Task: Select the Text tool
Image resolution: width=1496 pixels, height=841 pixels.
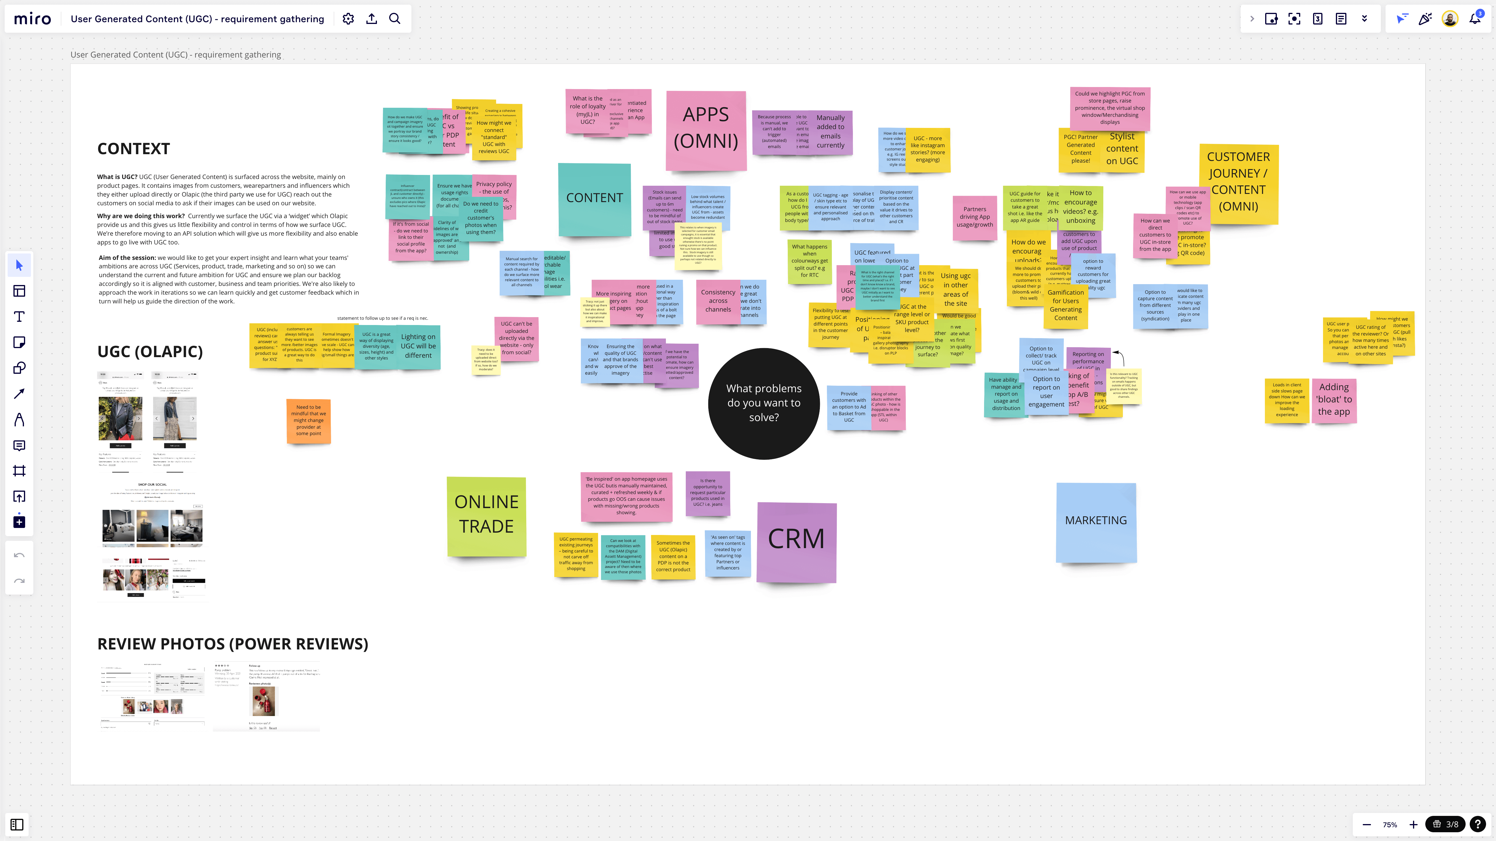Action: (x=19, y=317)
